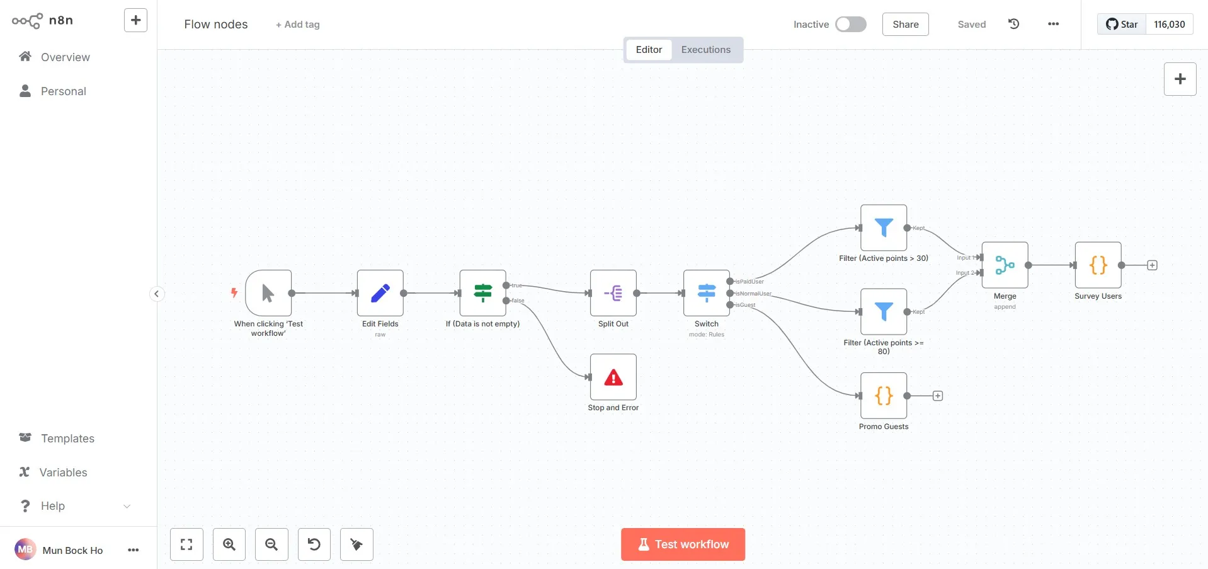
Task: Select the Edit Fields node
Action: 380,293
